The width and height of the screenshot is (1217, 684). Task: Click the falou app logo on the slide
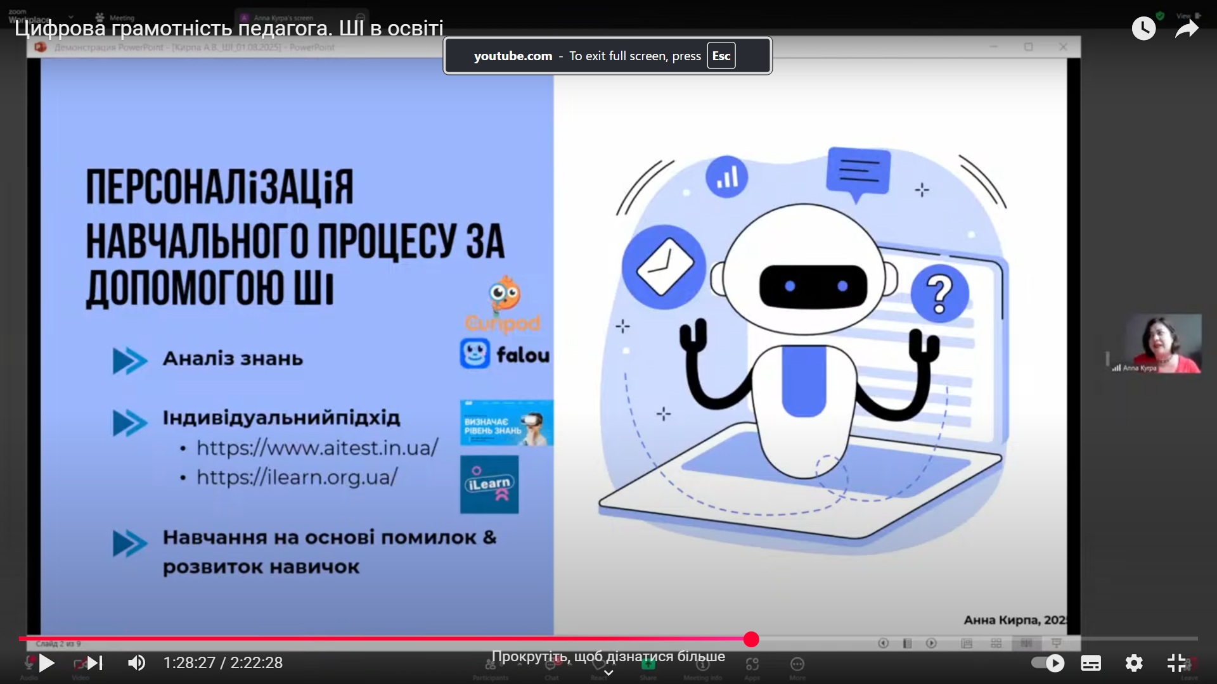pyautogui.click(x=505, y=354)
